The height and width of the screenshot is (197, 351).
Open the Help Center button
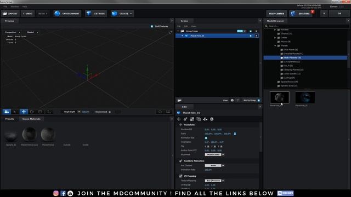click(x=276, y=14)
